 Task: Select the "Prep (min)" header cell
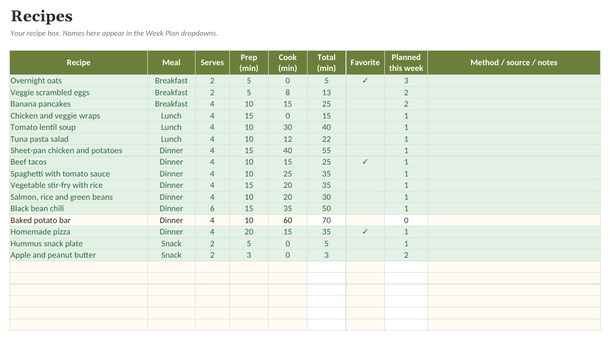pos(249,63)
